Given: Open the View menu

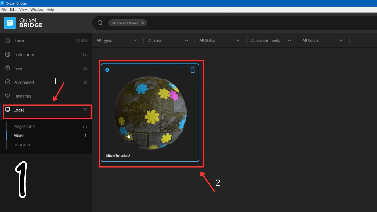Looking at the screenshot, I should [x=23, y=10].
